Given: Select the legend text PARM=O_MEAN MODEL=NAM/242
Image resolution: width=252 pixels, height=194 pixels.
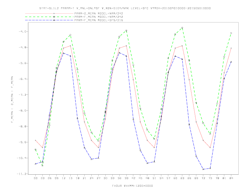Looking at the screenshot, I should pyautogui.click(x=99, y=13).
